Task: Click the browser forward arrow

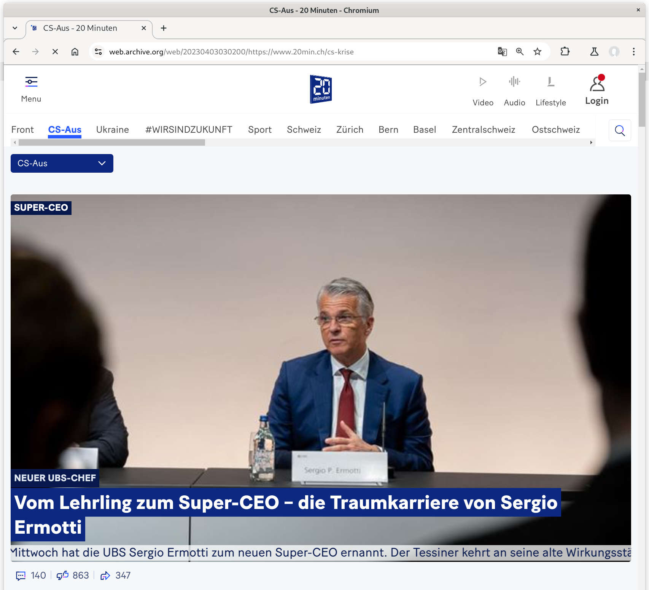Action: tap(35, 52)
